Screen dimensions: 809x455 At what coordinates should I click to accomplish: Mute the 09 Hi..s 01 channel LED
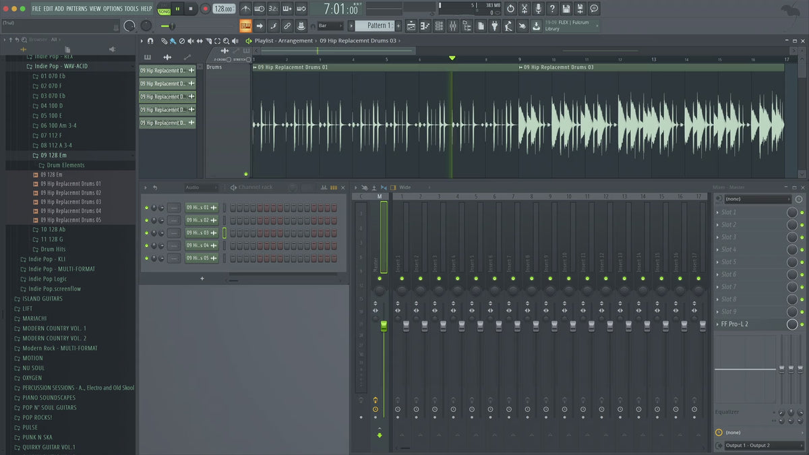tap(146, 208)
